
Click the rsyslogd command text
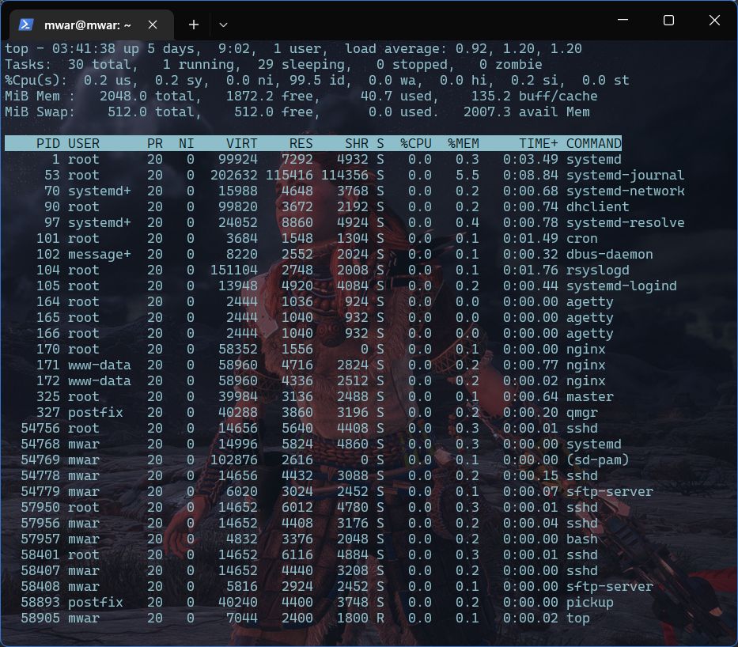(x=597, y=270)
